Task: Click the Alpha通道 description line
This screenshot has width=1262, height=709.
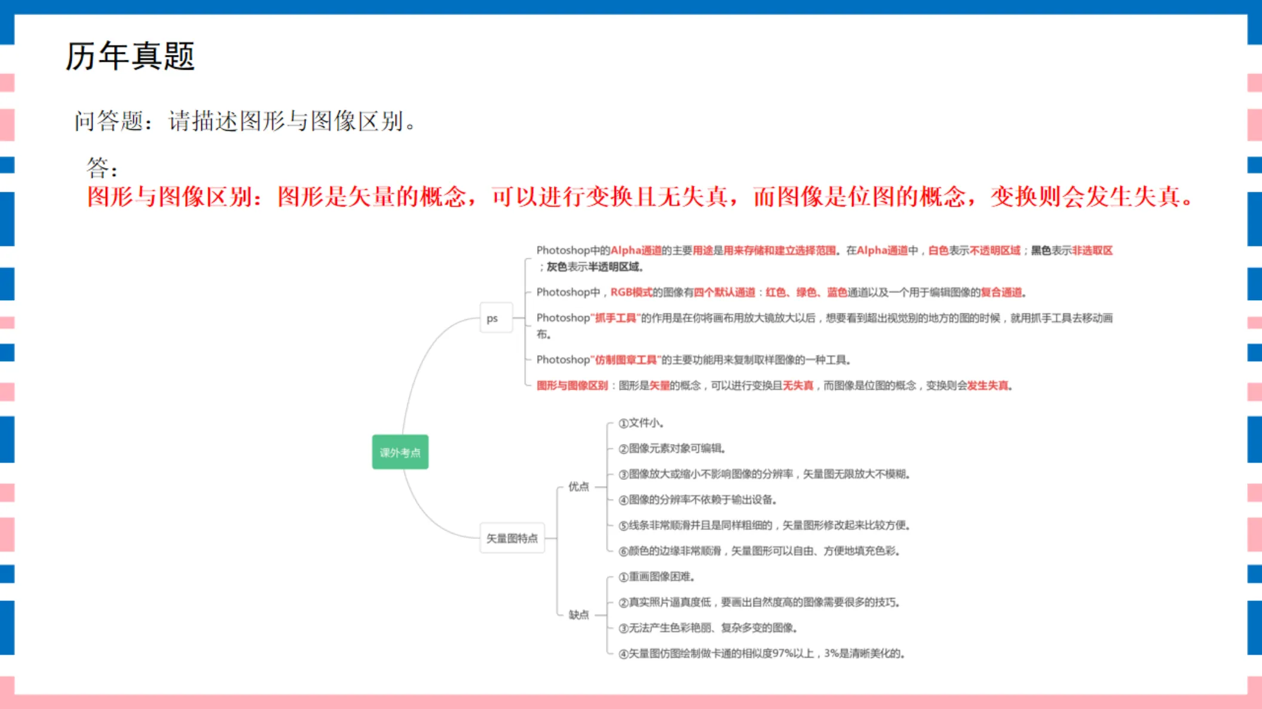Action: [825, 251]
